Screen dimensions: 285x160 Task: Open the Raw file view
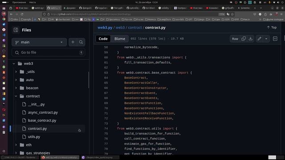pos(235,39)
